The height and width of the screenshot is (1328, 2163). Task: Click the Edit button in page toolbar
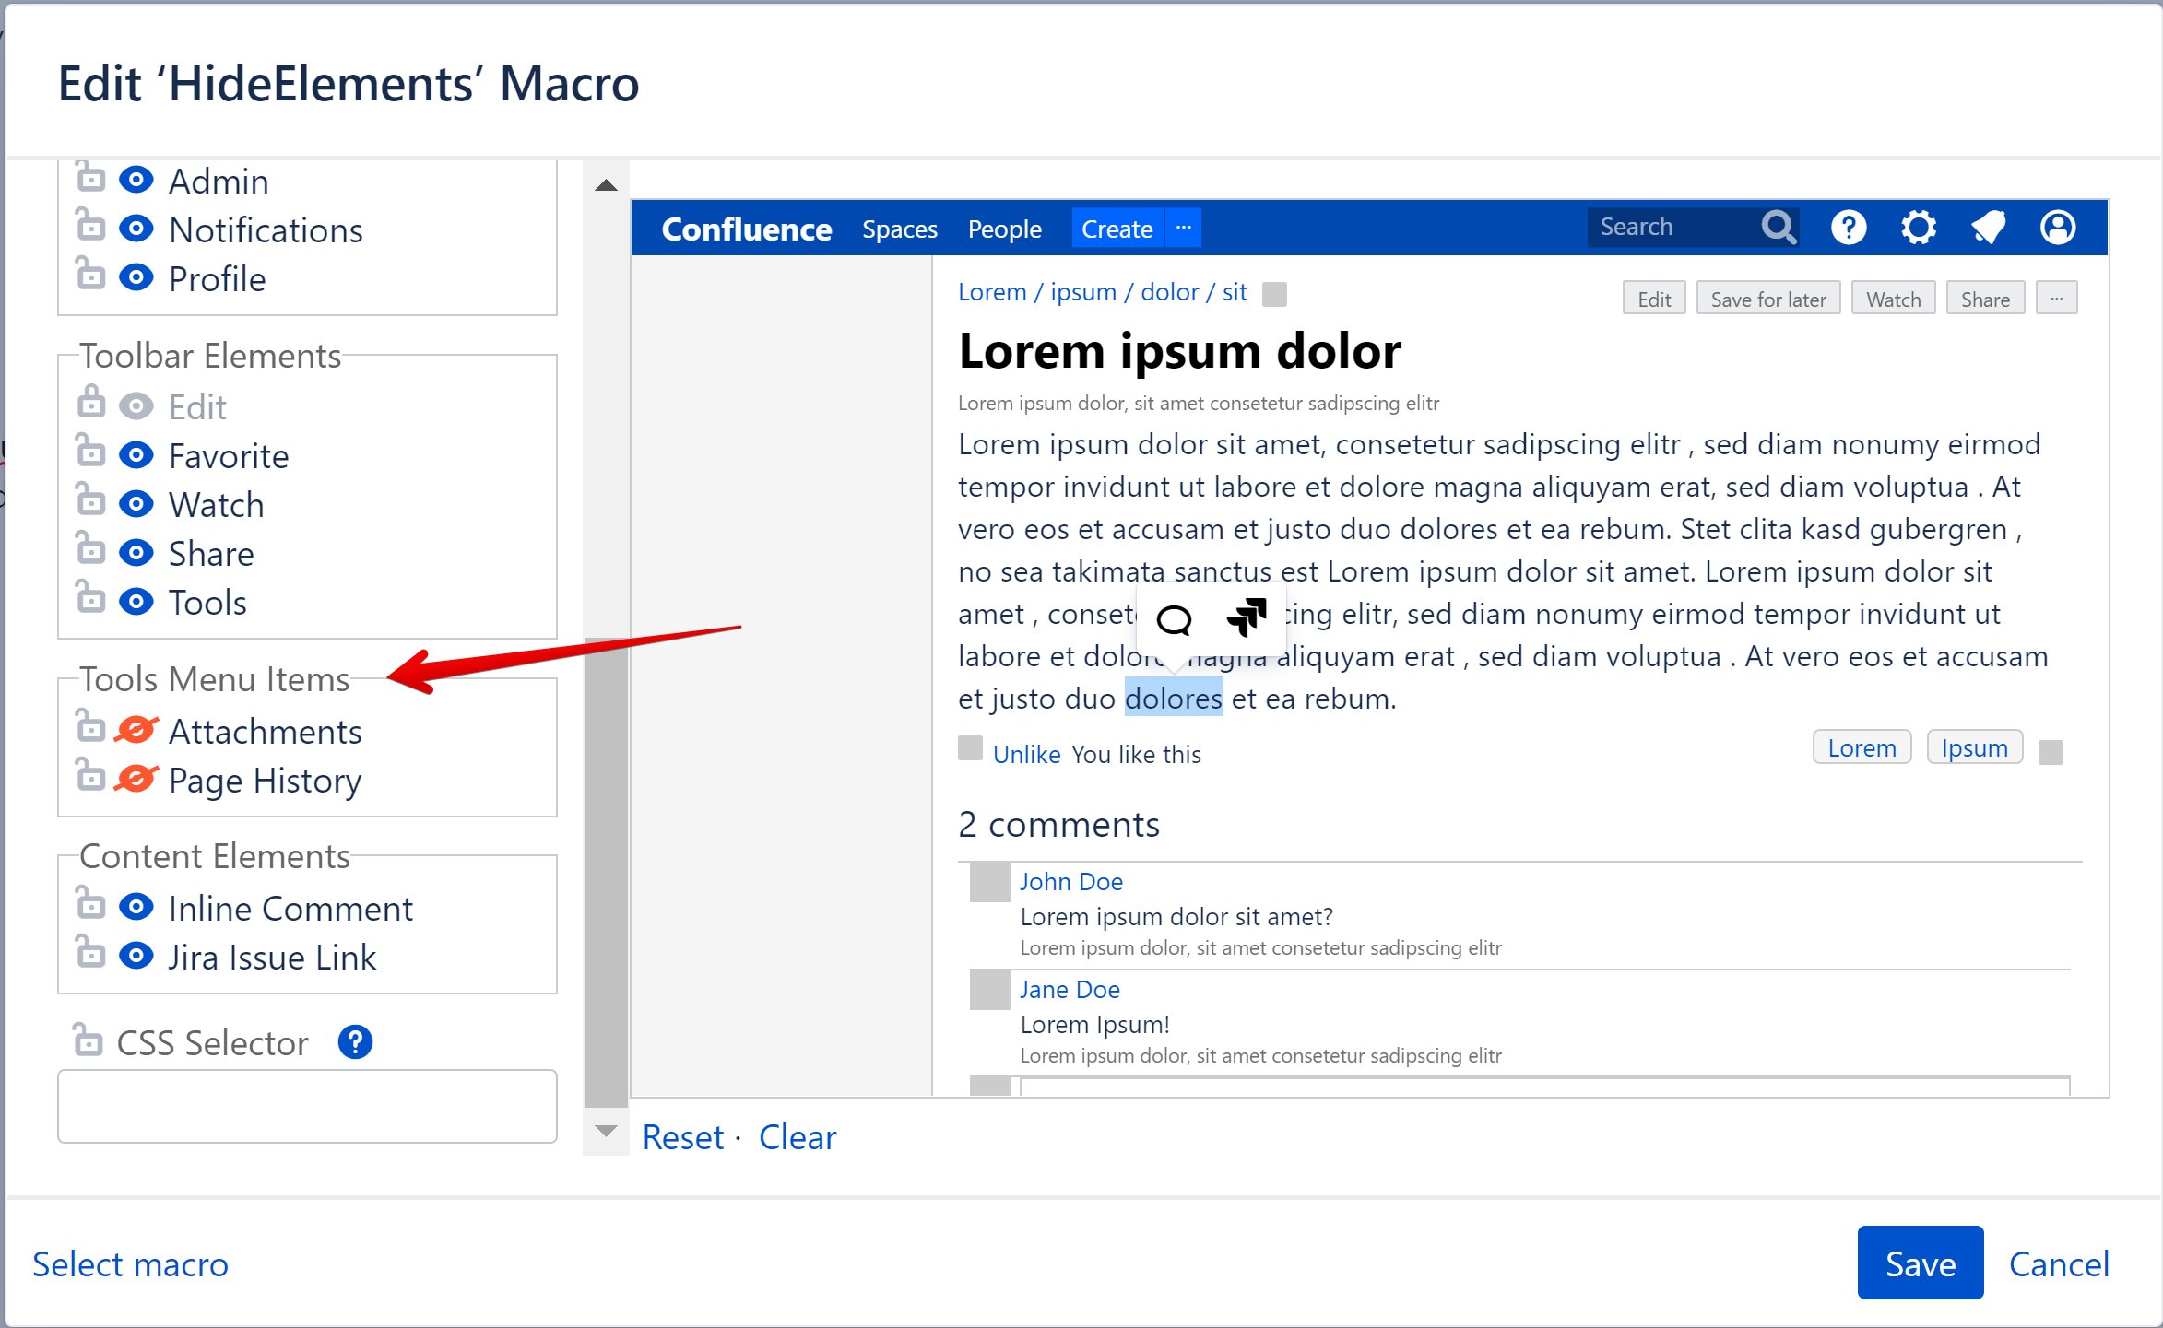pyautogui.click(x=1654, y=299)
